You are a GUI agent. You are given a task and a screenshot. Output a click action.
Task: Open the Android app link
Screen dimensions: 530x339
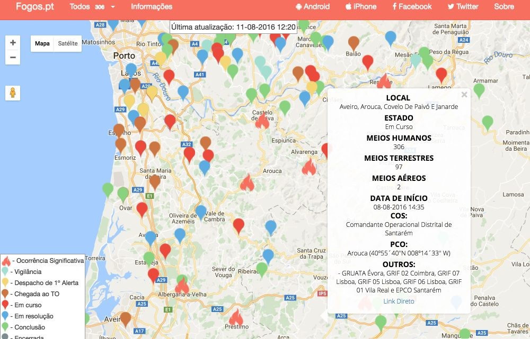(x=313, y=7)
